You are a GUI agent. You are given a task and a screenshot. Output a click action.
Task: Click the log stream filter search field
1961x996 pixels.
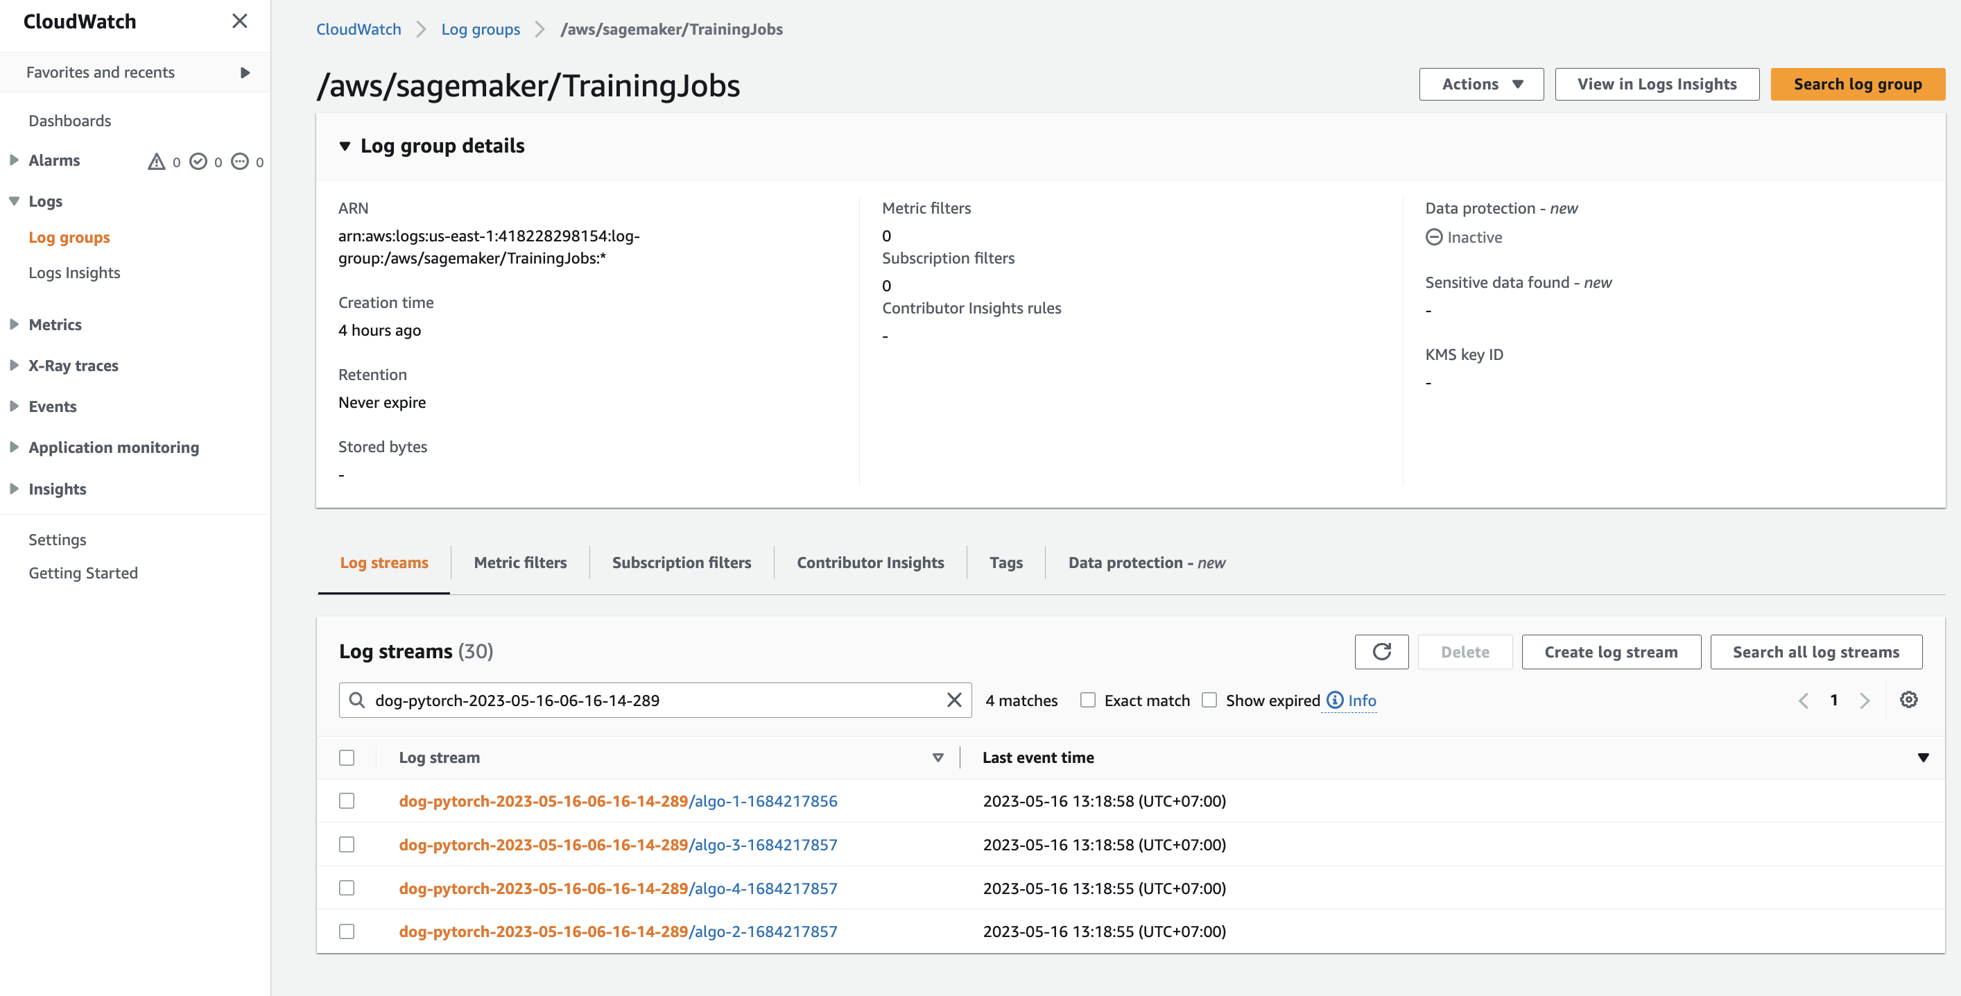pyautogui.click(x=655, y=700)
